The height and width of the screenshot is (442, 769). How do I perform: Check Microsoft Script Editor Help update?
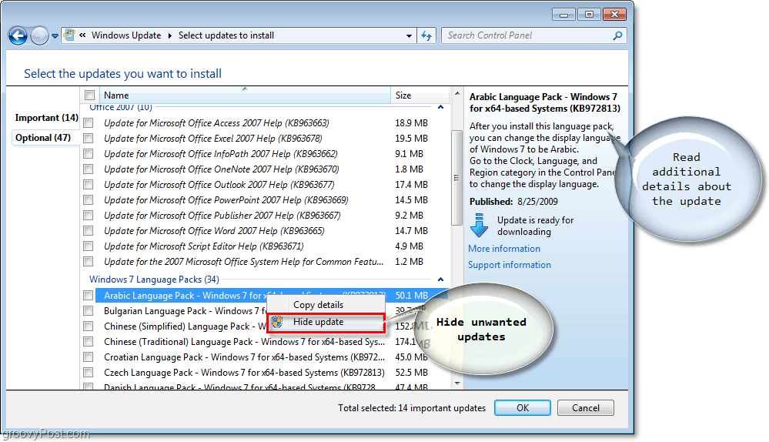[89, 246]
